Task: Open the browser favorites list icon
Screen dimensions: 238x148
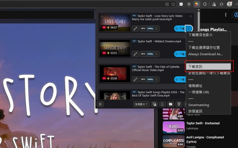Action: (222, 4)
